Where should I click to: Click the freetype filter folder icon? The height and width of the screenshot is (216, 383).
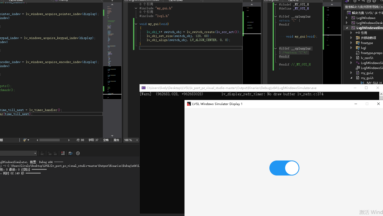358,43
